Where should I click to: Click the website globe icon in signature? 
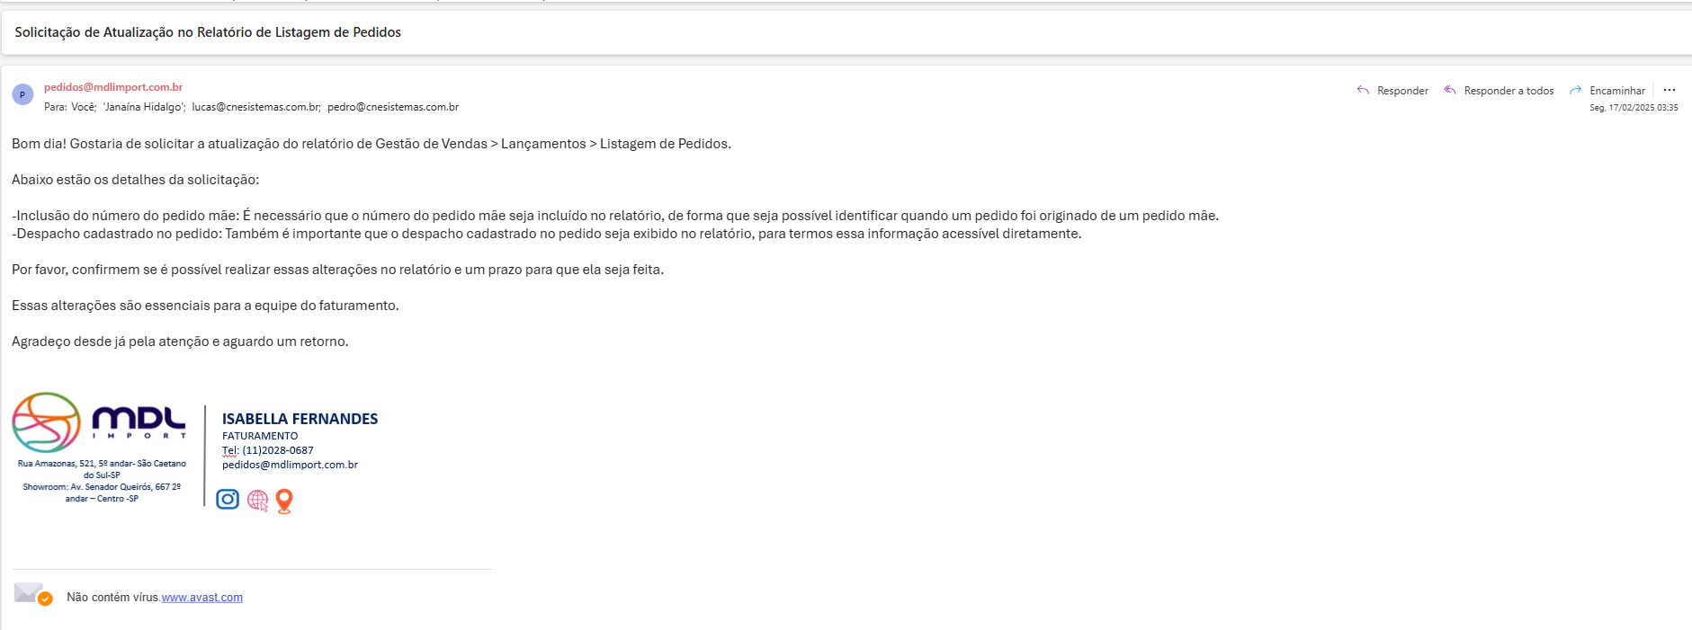[257, 501]
